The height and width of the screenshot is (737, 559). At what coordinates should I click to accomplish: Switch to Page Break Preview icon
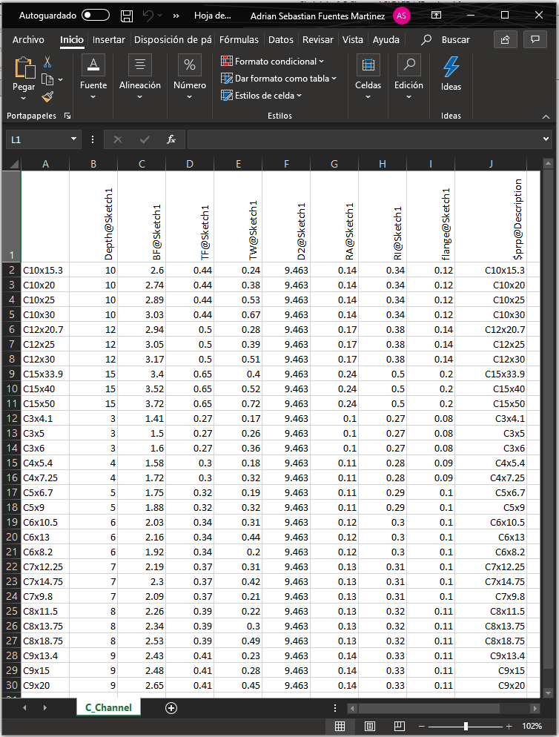400,726
